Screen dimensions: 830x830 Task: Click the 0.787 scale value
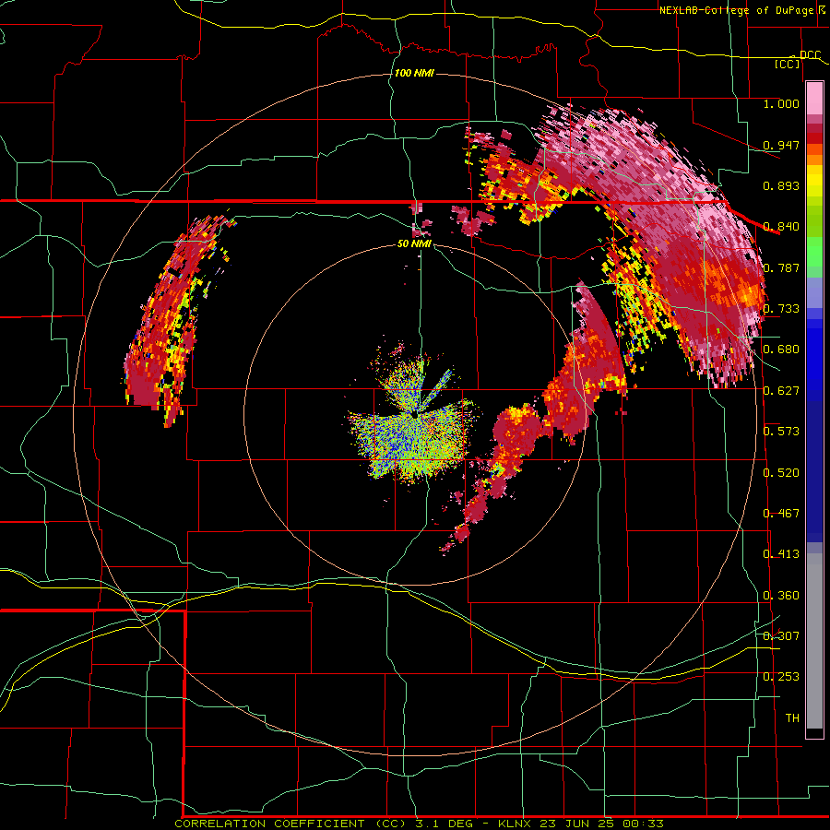(781, 267)
